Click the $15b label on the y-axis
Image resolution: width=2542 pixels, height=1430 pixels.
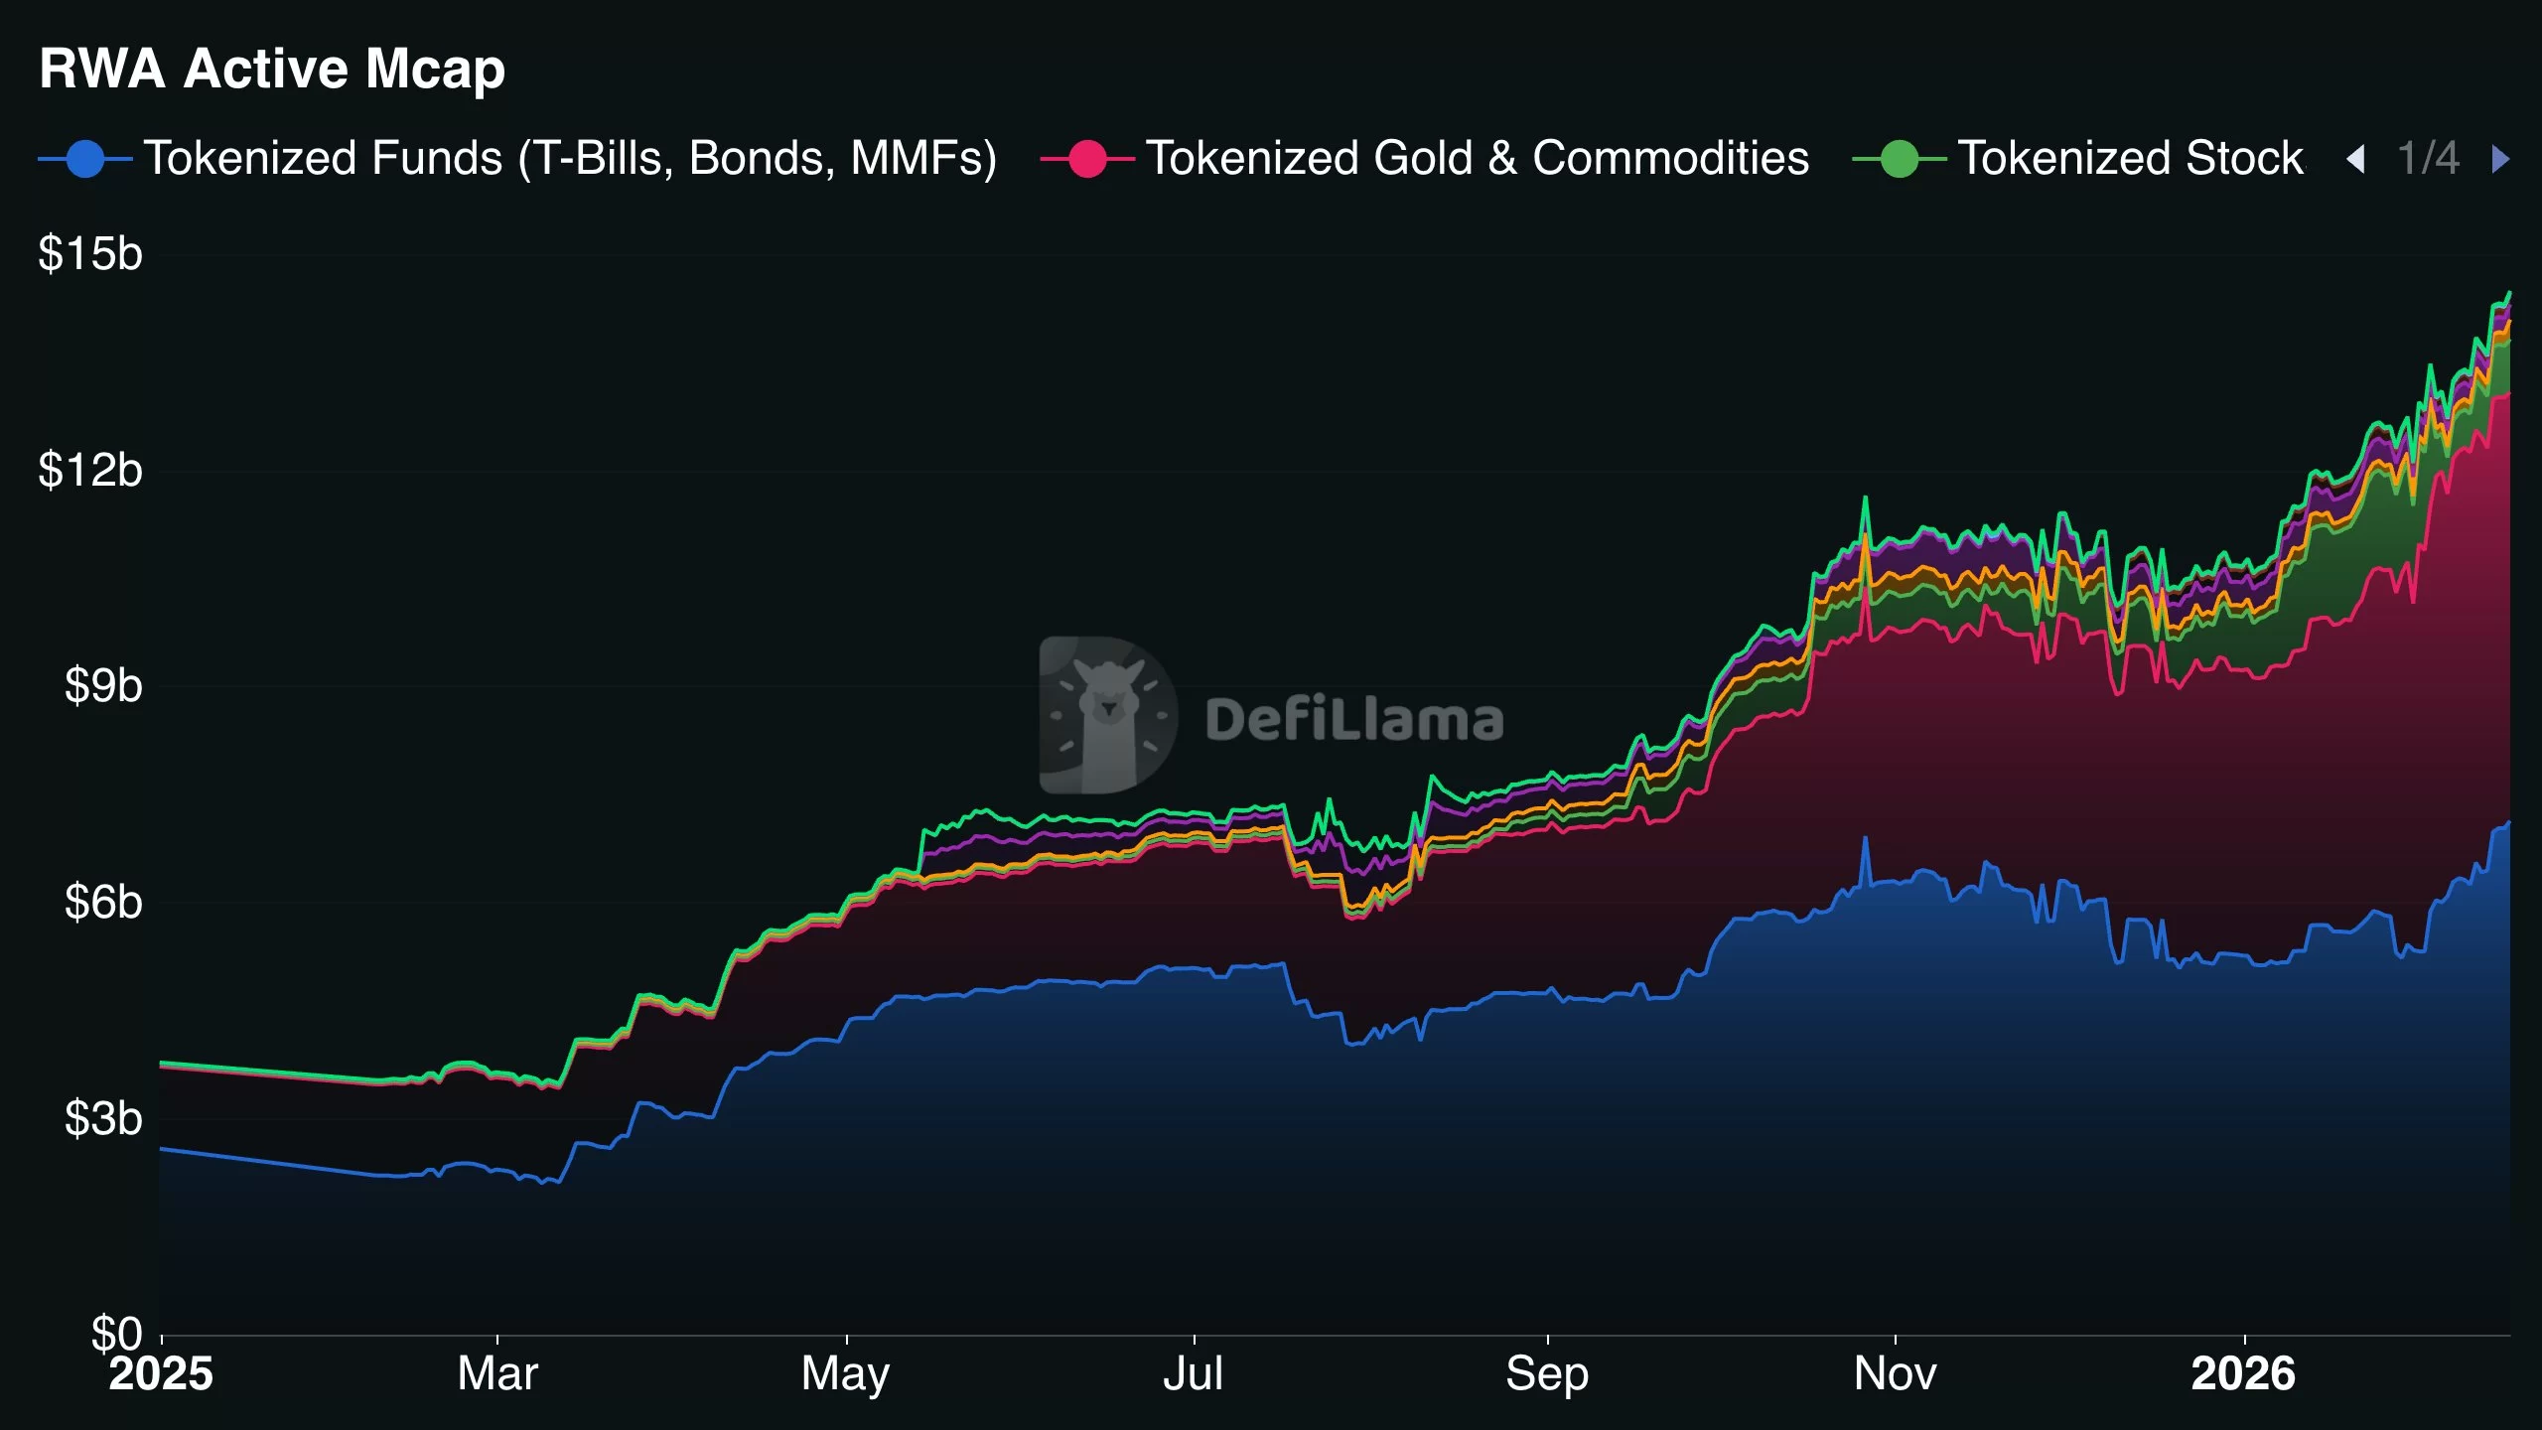pos(89,254)
